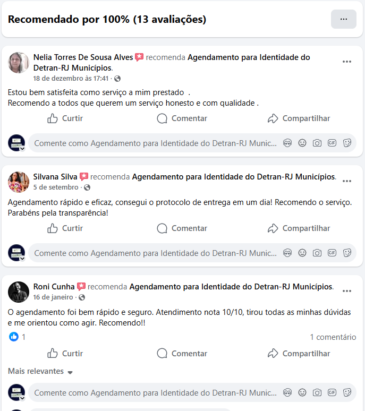This screenshot has height=411, width=365.
Task: Click Comentar on Silvana Silva's review
Action: pos(182,228)
